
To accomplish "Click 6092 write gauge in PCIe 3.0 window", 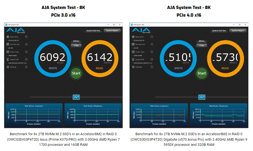I will (53, 59).
